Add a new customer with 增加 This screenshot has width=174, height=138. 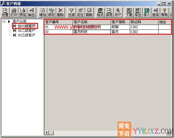pos(43,13)
